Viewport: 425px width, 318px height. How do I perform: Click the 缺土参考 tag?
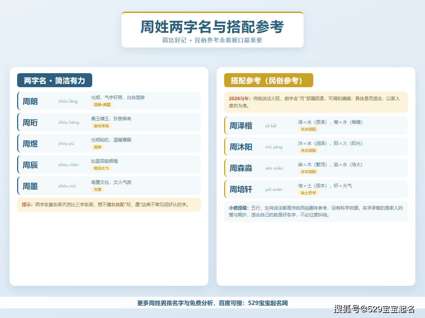pyautogui.click(x=308, y=193)
